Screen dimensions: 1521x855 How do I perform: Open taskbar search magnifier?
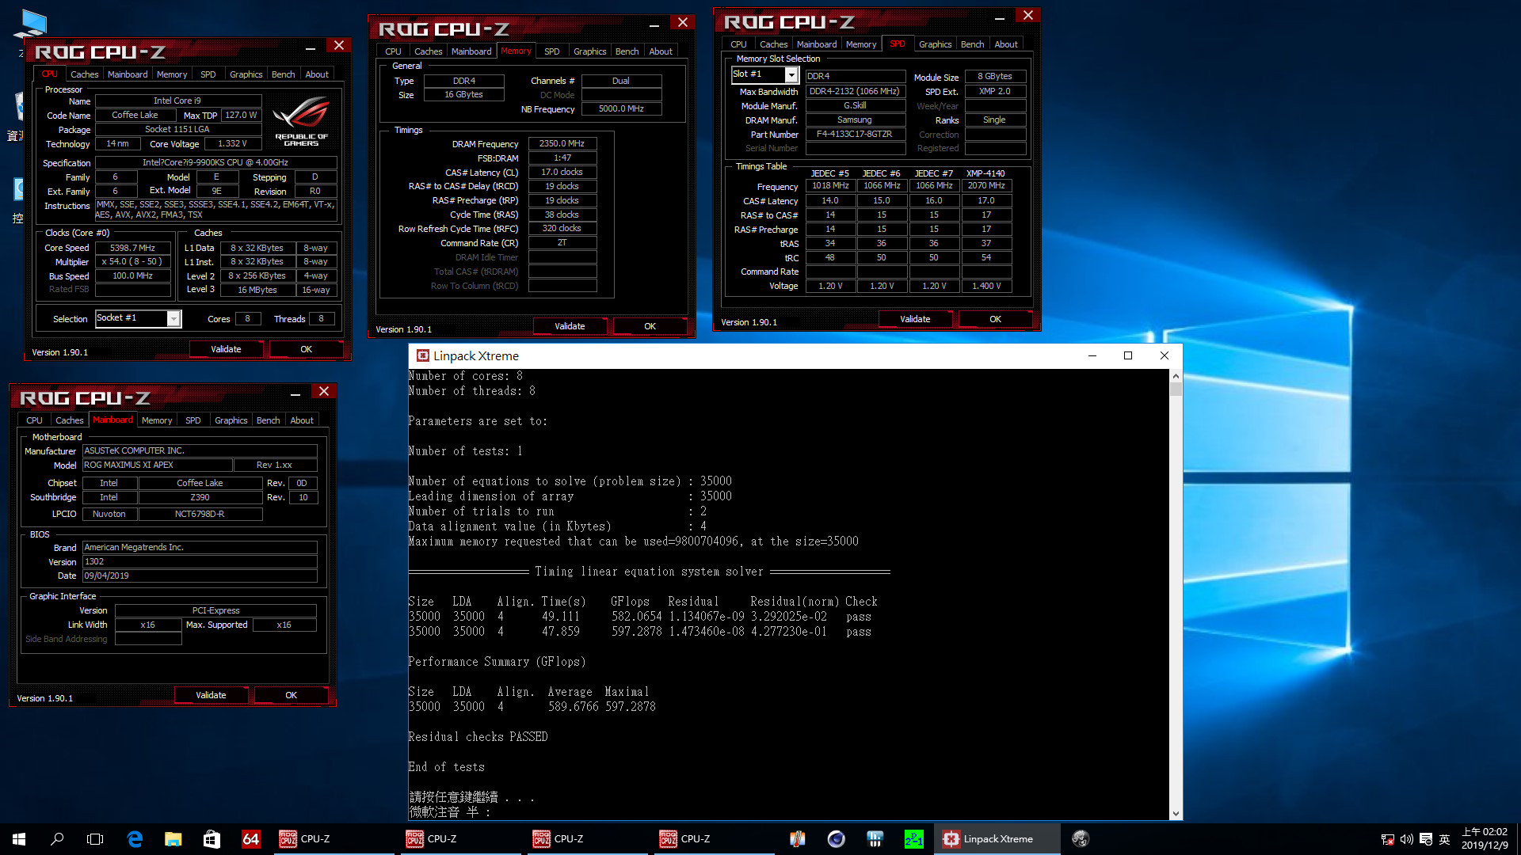[x=57, y=838]
